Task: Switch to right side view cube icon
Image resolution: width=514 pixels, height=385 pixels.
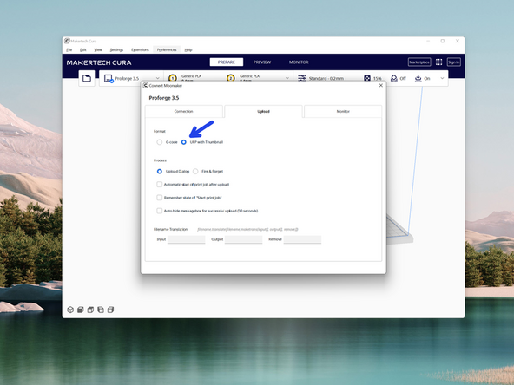Action: point(111,310)
